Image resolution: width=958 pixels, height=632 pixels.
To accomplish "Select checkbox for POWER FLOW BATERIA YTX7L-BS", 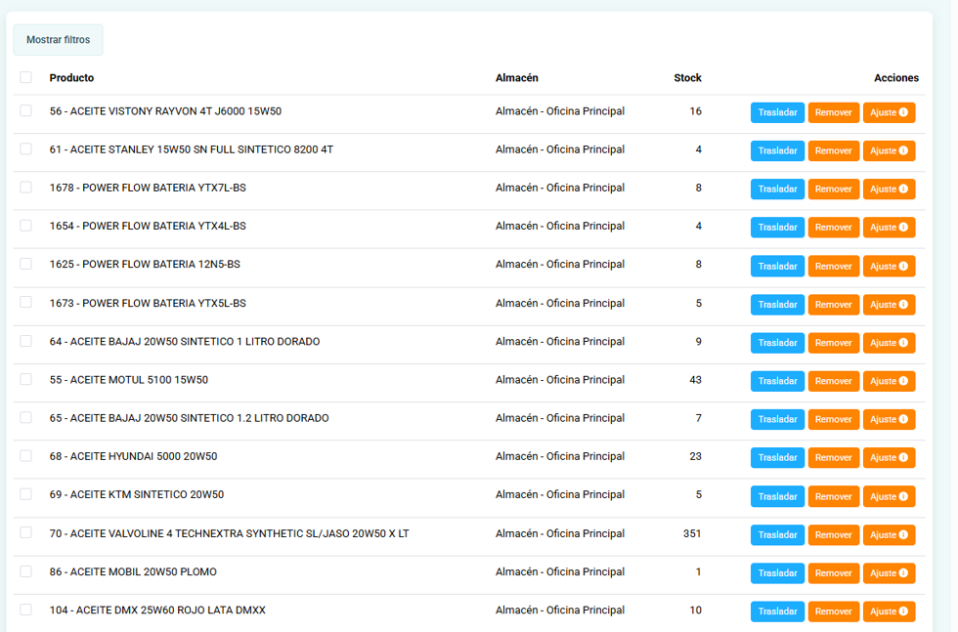I will (x=25, y=187).
